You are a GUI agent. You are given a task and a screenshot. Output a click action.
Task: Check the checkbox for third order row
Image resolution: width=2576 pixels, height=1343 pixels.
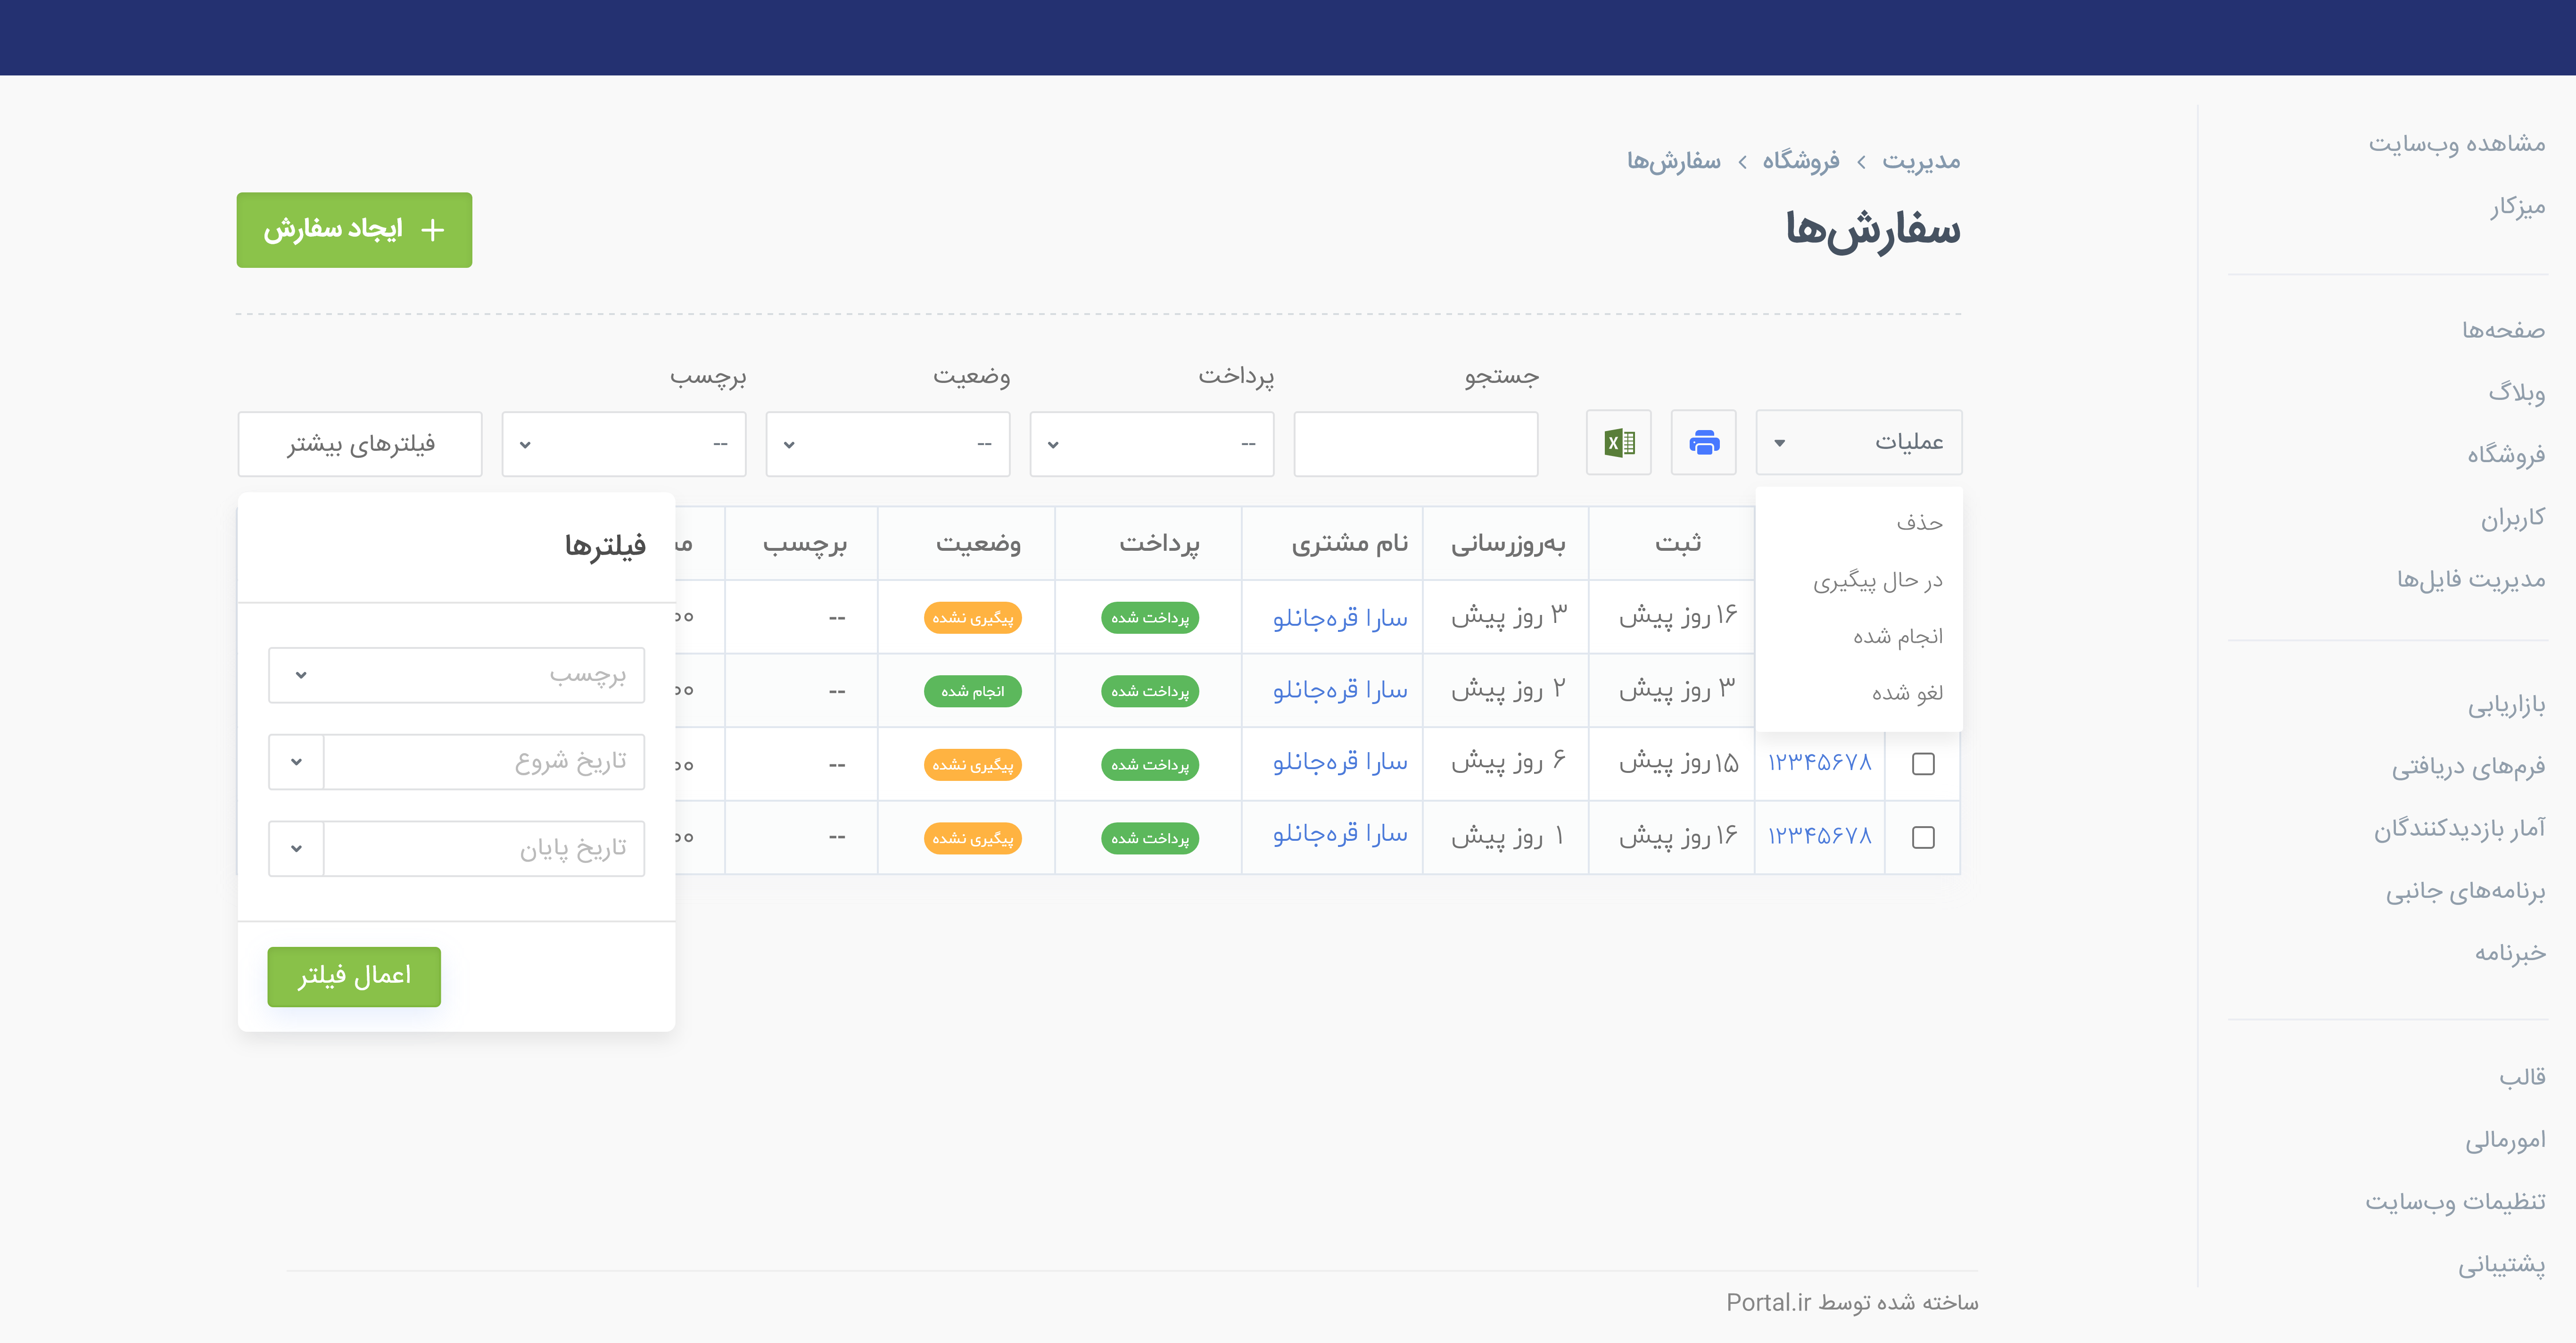coord(1922,764)
